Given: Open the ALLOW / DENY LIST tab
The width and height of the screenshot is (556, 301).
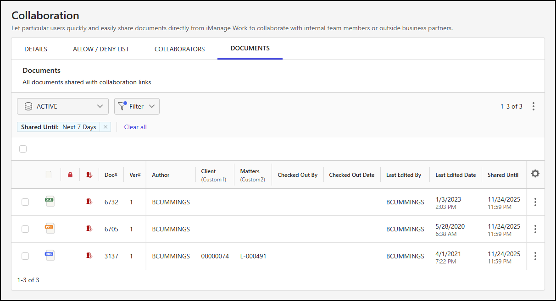Looking at the screenshot, I should click(x=101, y=49).
